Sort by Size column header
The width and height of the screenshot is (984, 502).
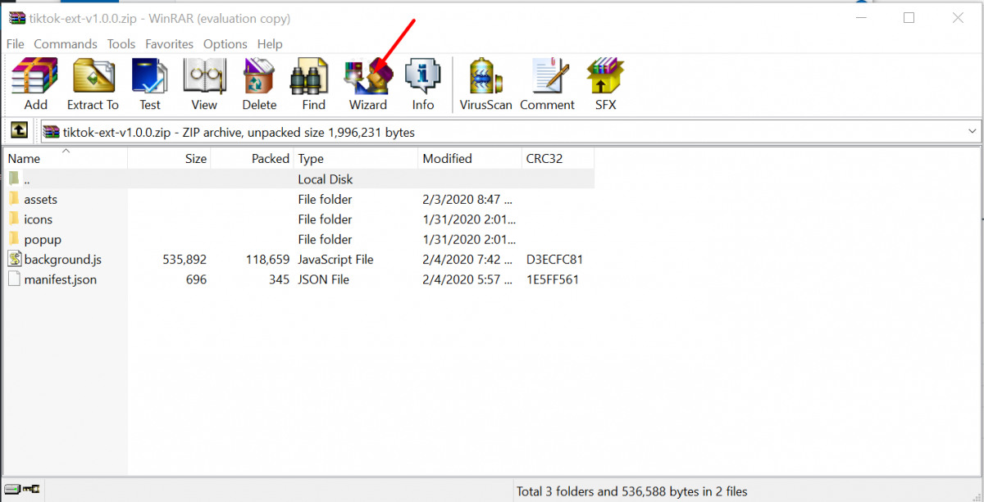tap(170, 159)
